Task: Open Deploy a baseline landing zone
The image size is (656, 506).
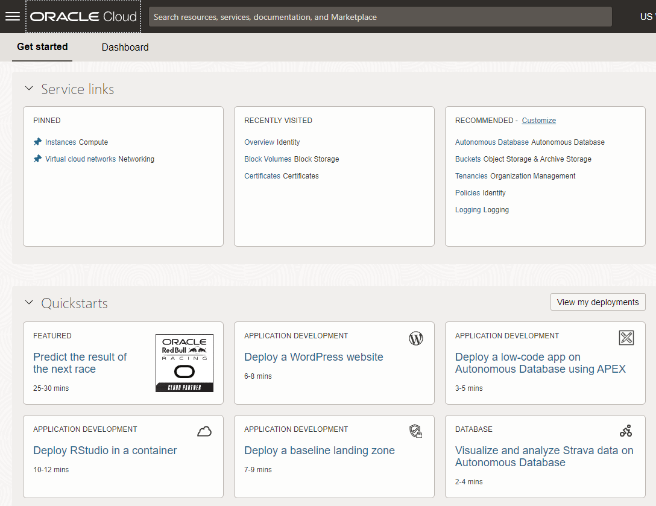Action: coord(319,451)
